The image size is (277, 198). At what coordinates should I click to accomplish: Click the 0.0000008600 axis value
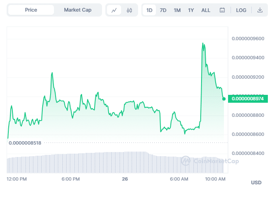click(x=248, y=134)
